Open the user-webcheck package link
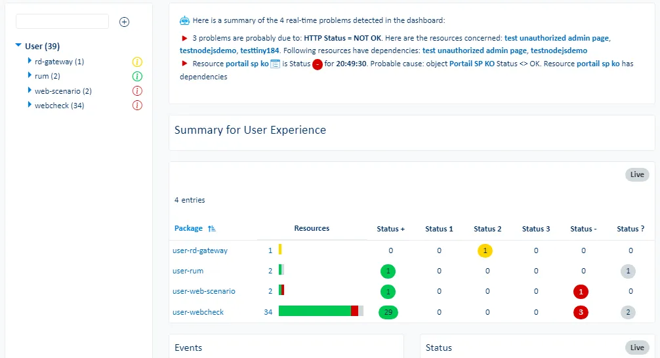The height and width of the screenshot is (358, 660). [197, 312]
